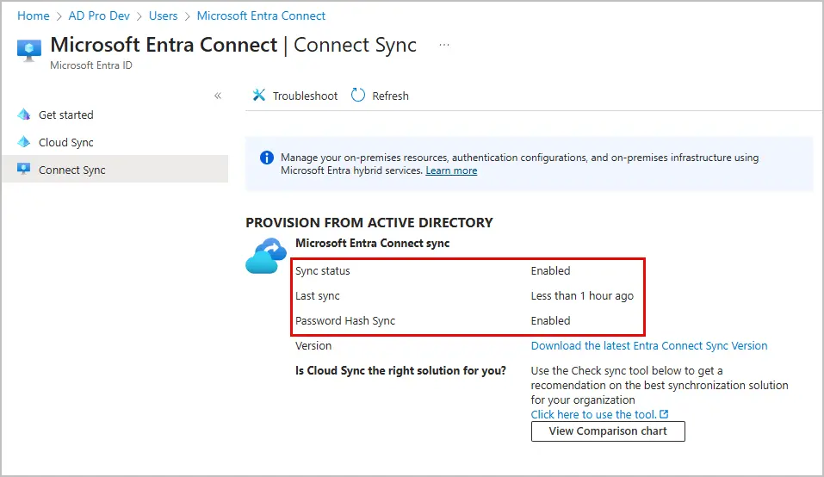Click the Refresh circular arrow icon
The image size is (824, 477).
tap(358, 96)
